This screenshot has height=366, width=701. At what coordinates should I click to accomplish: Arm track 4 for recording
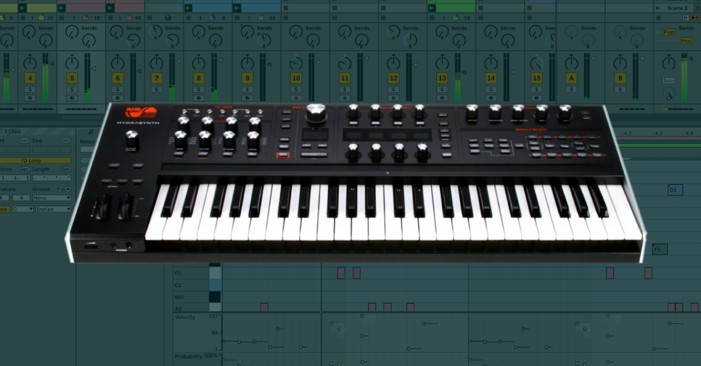click(30, 98)
